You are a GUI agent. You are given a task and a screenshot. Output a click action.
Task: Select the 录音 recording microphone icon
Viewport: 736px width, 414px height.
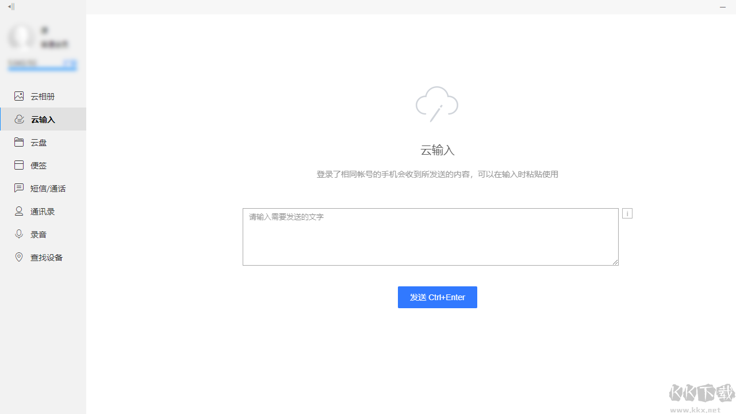19,234
